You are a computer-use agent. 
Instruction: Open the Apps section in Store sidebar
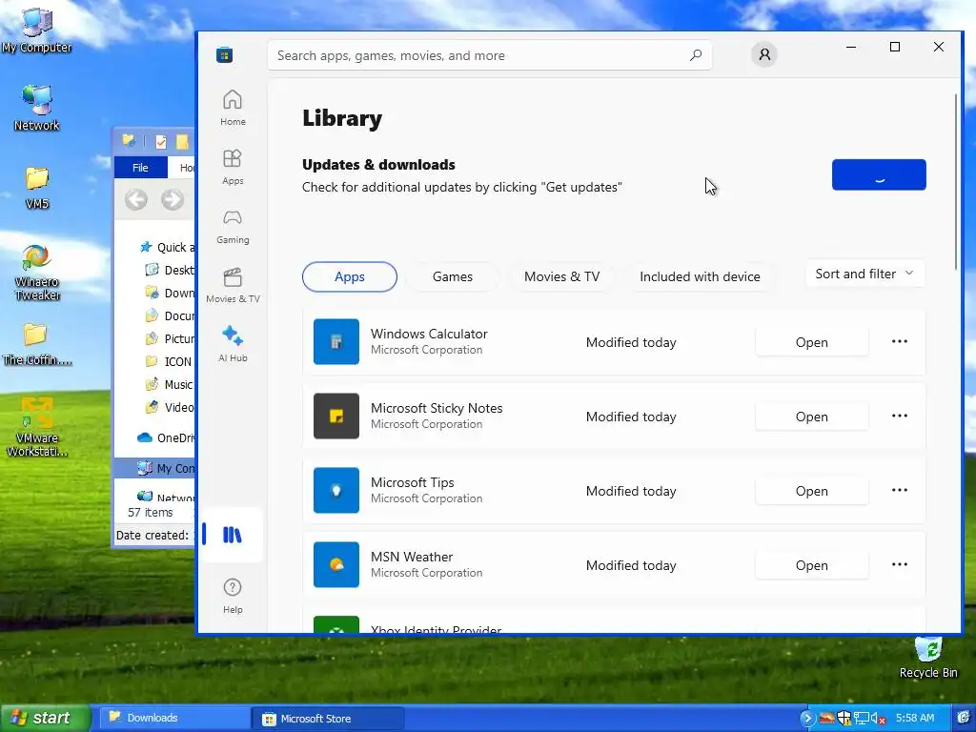pyautogui.click(x=233, y=167)
